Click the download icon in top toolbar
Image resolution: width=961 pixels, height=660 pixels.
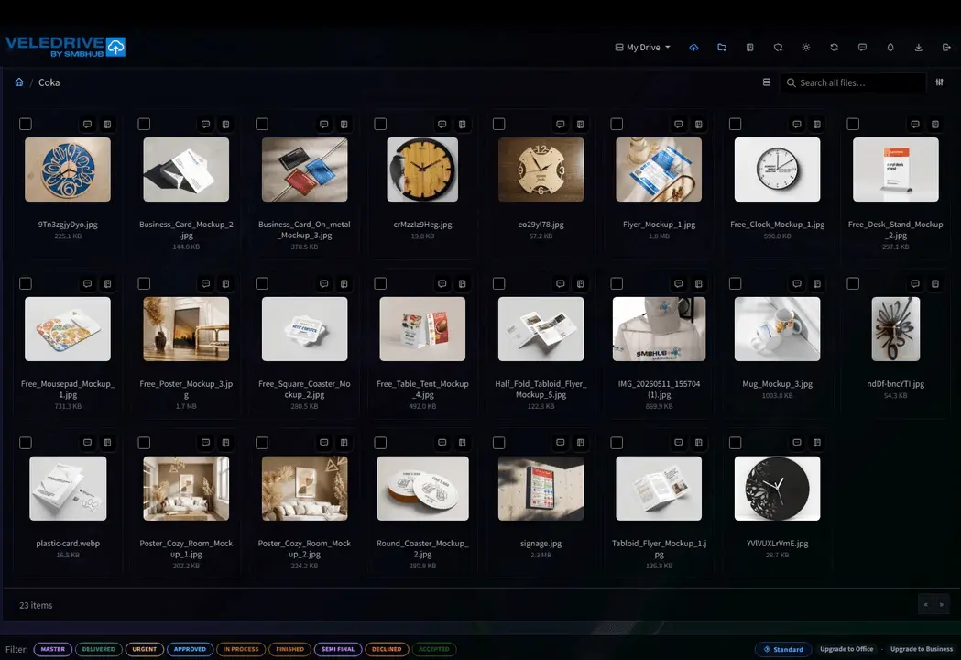pyautogui.click(x=918, y=48)
